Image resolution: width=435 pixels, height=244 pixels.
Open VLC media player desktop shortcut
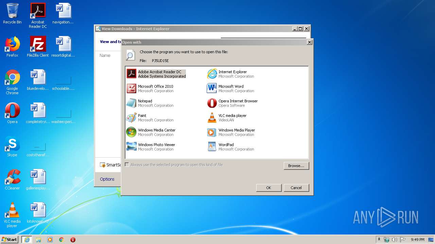point(12,215)
